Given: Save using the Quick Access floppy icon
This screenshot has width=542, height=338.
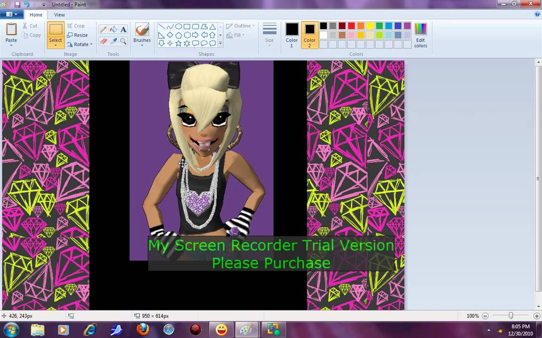Looking at the screenshot, I should tap(17, 5).
